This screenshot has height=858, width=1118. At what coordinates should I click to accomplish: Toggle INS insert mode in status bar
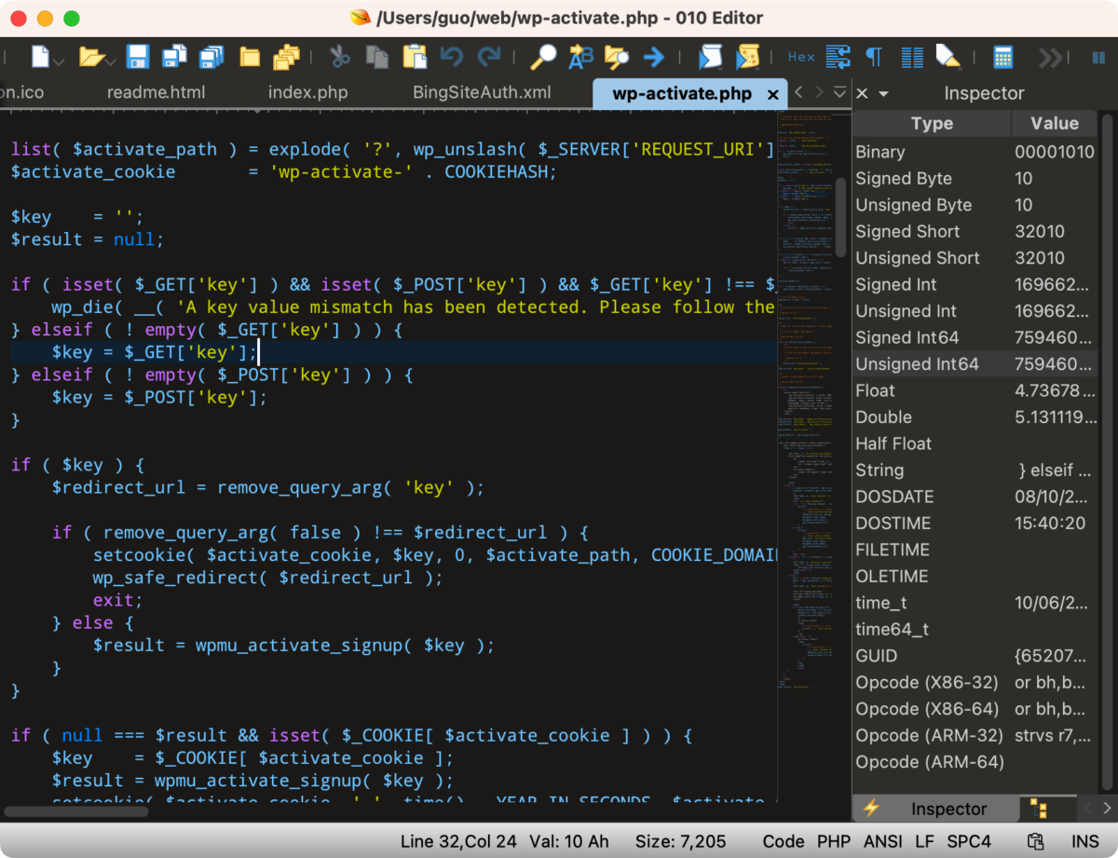(x=1084, y=841)
